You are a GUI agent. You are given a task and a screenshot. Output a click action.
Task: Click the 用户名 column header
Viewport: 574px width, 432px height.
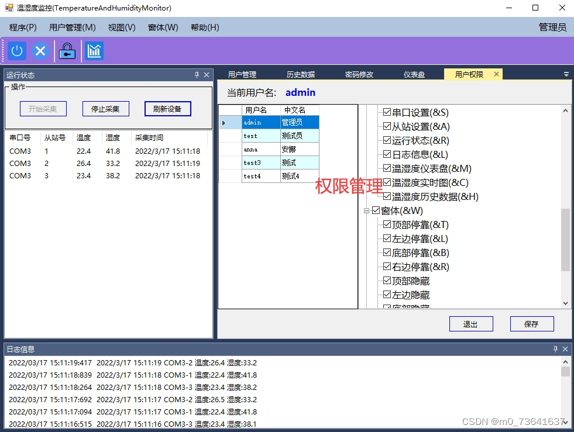pyautogui.click(x=261, y=110)
